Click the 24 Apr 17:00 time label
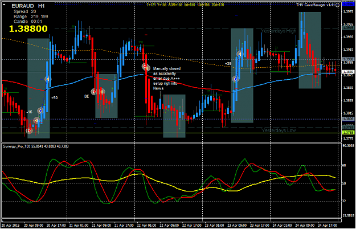This screenshot has height=229, width=356. tap(328, 226)
